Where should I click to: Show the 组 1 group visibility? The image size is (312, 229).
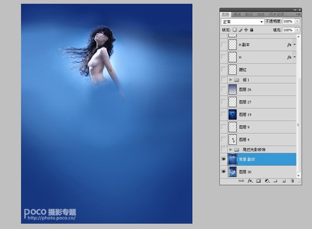pyautogui.click(x=223, y=80)
